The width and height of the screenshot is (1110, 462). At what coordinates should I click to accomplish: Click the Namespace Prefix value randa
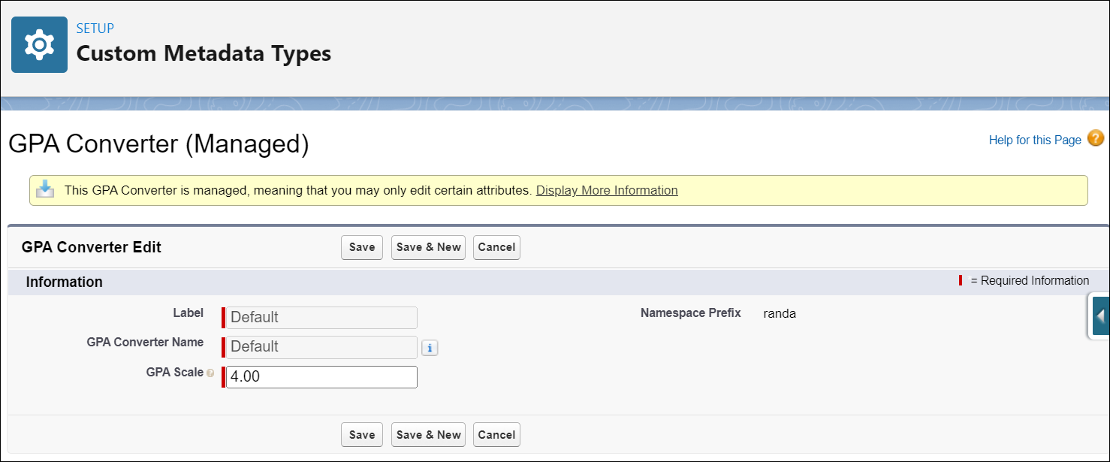[780, 314]
